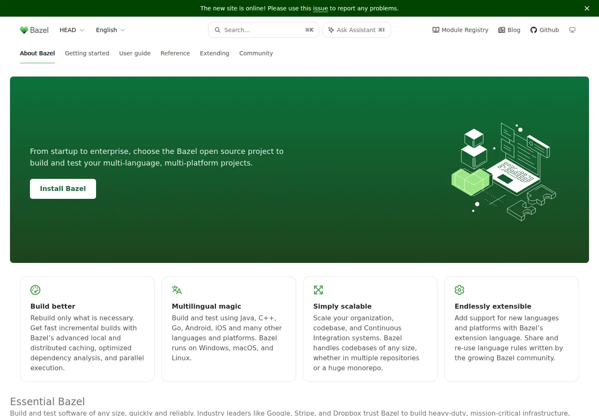
Task: Click the gear icon on Endlessly extensible card
Action: pyautogui.click(x=460, y=290)
